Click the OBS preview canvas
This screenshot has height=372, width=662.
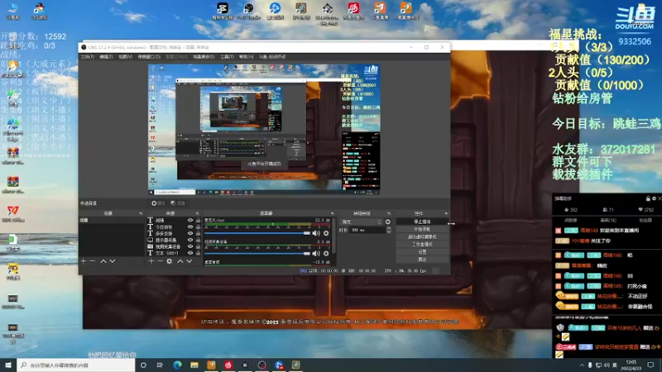tap(264, 130)
